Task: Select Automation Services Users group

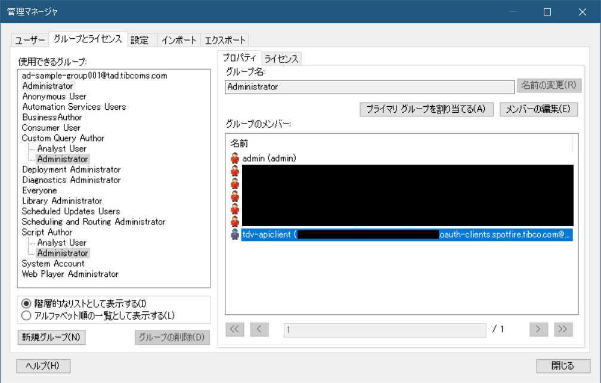Action: pyautogui.click(x=74, y=107)
